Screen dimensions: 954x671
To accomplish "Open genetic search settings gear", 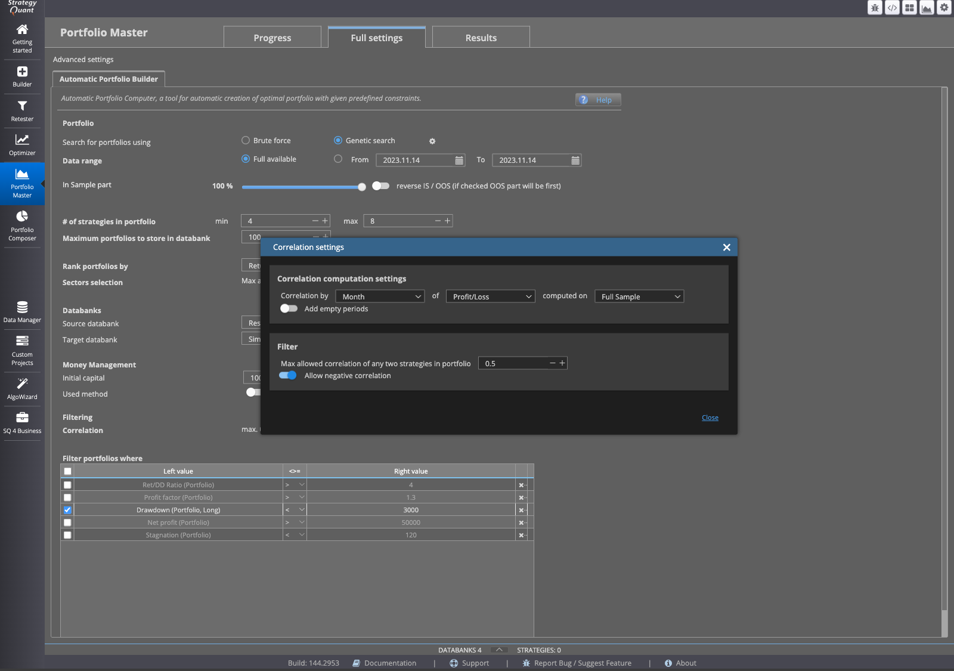I will click(x=432, y=141).
